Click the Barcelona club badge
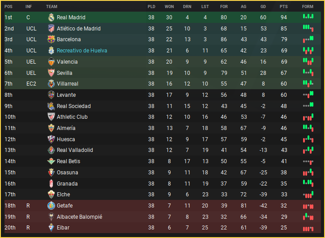Image resolution: width=325 pixels, height=238 pixels. tap(51, 39)
